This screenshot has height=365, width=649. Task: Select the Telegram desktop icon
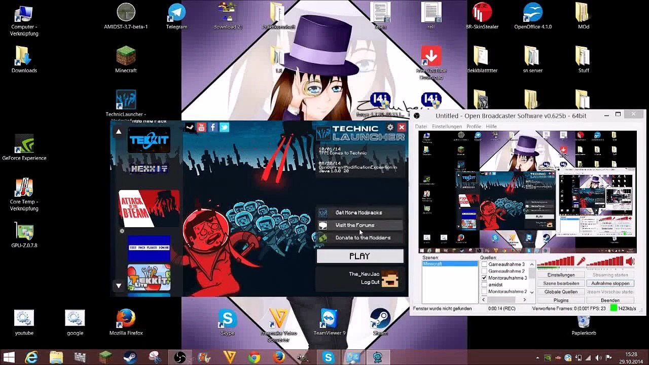coord(176,16)
